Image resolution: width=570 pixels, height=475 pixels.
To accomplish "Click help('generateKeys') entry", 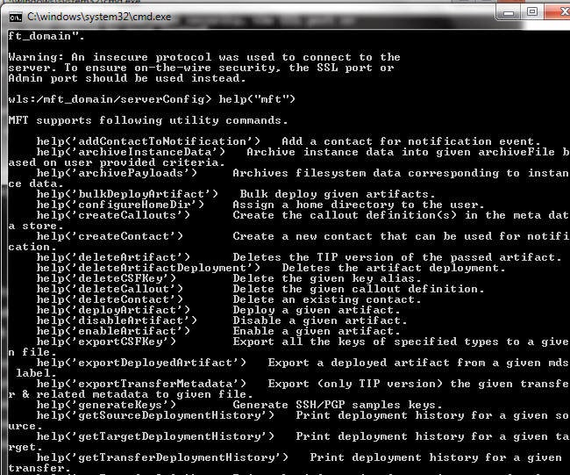I will [x=106, y=405].
